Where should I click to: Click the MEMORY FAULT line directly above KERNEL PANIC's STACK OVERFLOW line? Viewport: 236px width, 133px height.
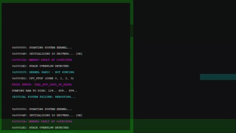[x=42, y=60]
